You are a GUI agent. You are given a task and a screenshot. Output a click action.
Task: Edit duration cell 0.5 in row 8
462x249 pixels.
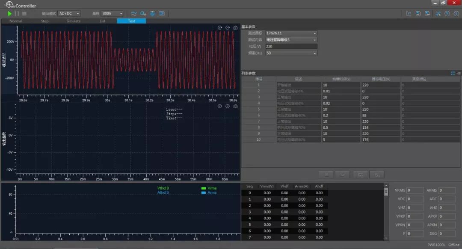click(x=341, y=127)
